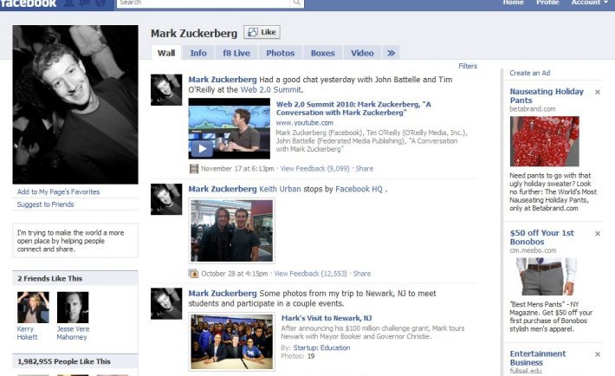Open the $50 off Your 1st Bonobos ad
The height and width of the screenshot is (376, 615).
point(541,237)
